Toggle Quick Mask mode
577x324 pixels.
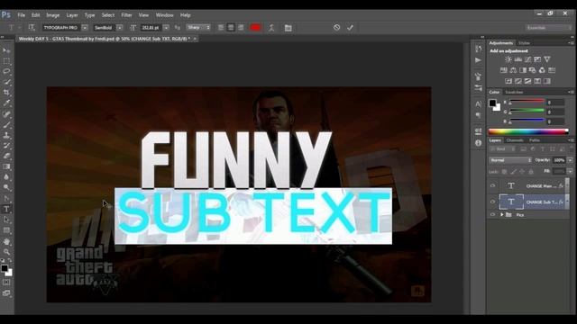tap(6, 282)
